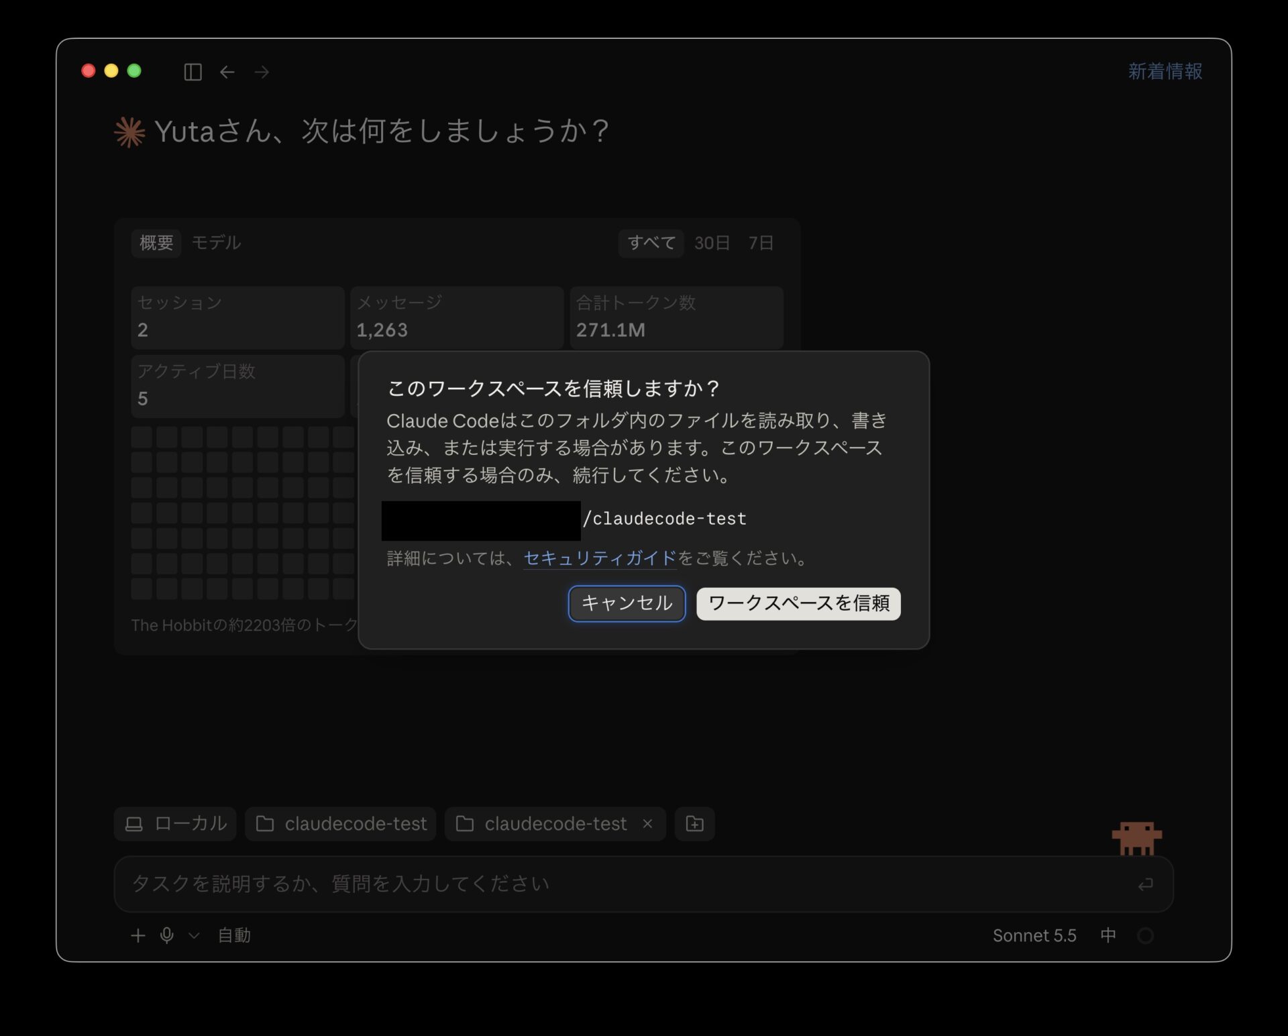Image resolution: width=1288 pixels, height=1036 pixels.
Task: Click キャンセル in the trust dialog
Action: point(627,603)
